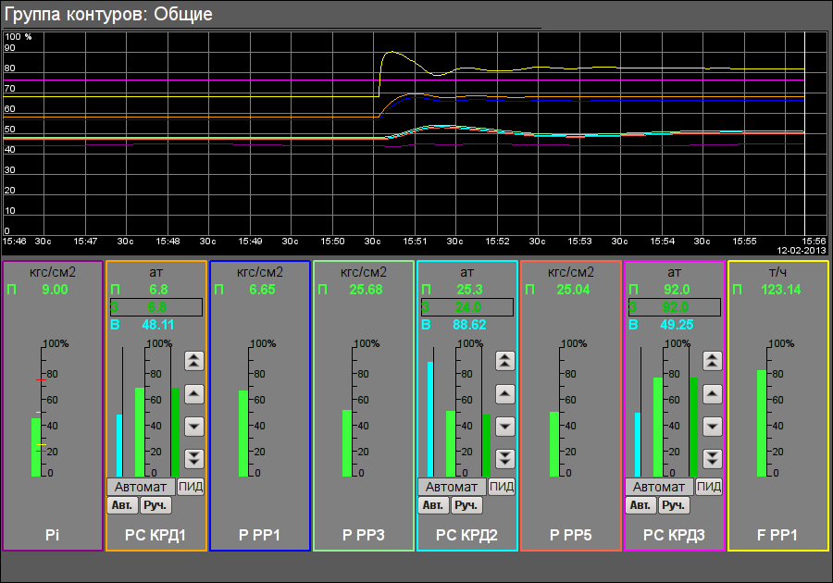Click the Р РР3 green bar gauge
Image resolution: width=833 pixels, height=583 pixels.
pyautogui.click(x=347, y=443)
